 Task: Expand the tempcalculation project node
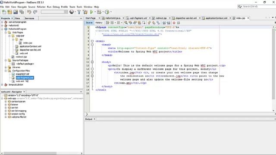point(2,85)
